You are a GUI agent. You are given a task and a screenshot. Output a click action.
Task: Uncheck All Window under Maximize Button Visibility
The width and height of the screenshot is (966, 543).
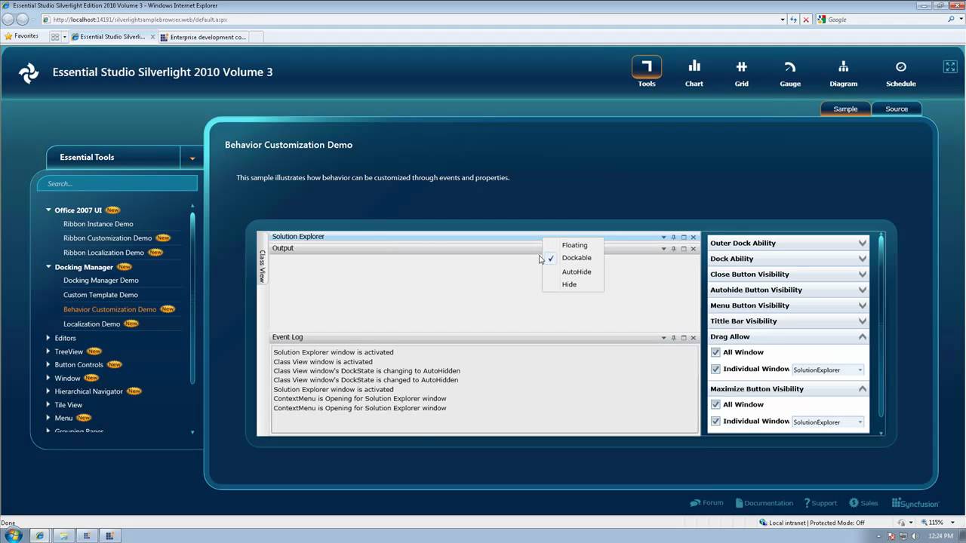tap(715, 404)
